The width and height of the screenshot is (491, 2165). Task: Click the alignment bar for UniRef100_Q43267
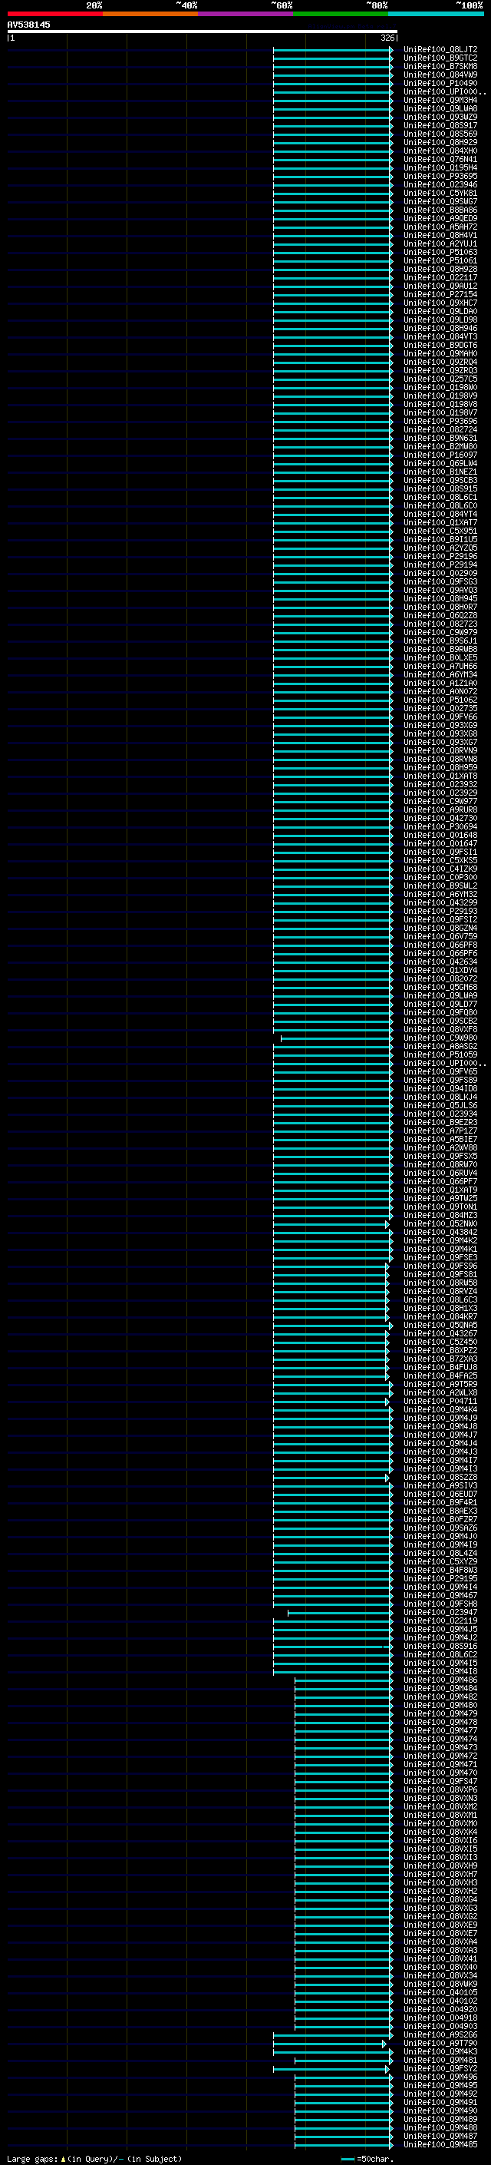coord(331,1334)
